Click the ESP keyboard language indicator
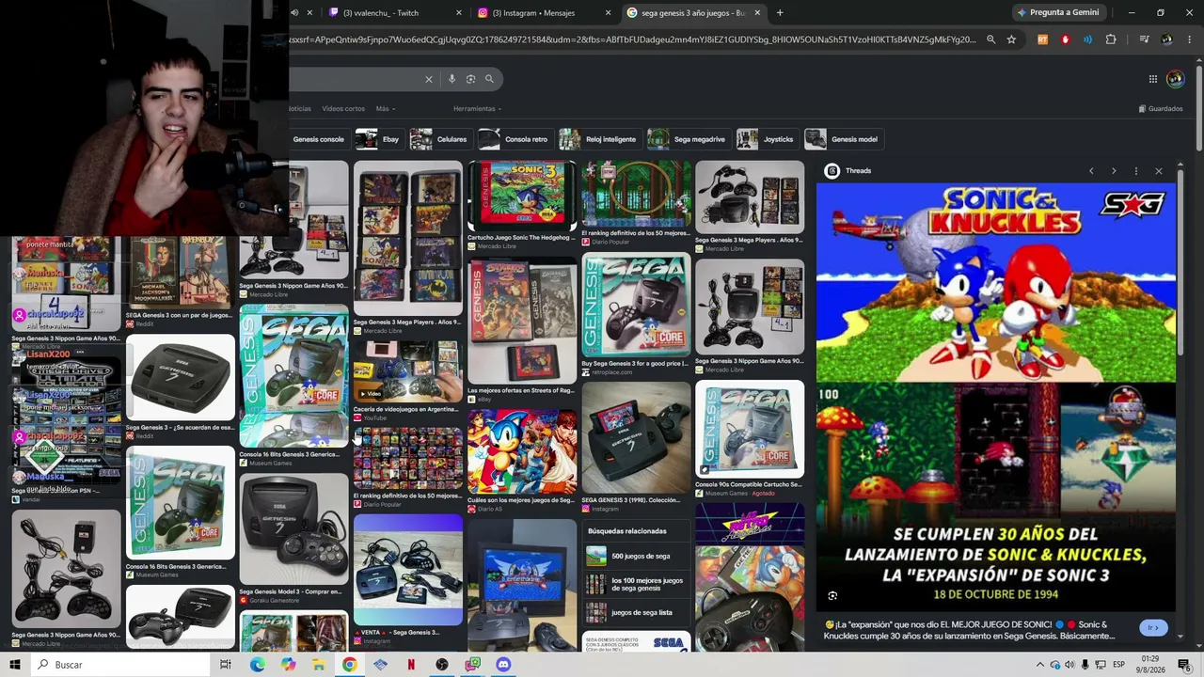 (1118, 665)
